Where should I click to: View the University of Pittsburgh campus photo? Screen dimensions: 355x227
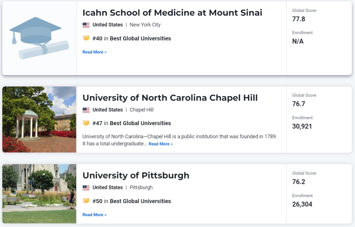coord(39,194)
